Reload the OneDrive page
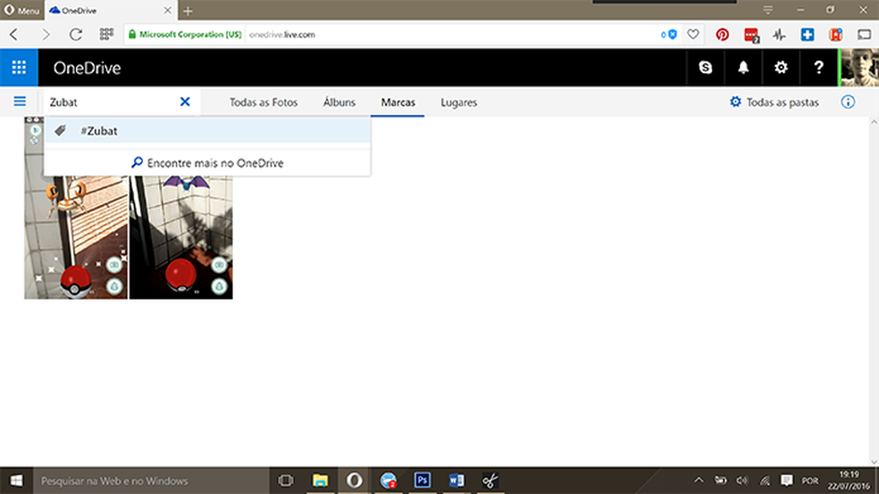 tap(76, 35)
